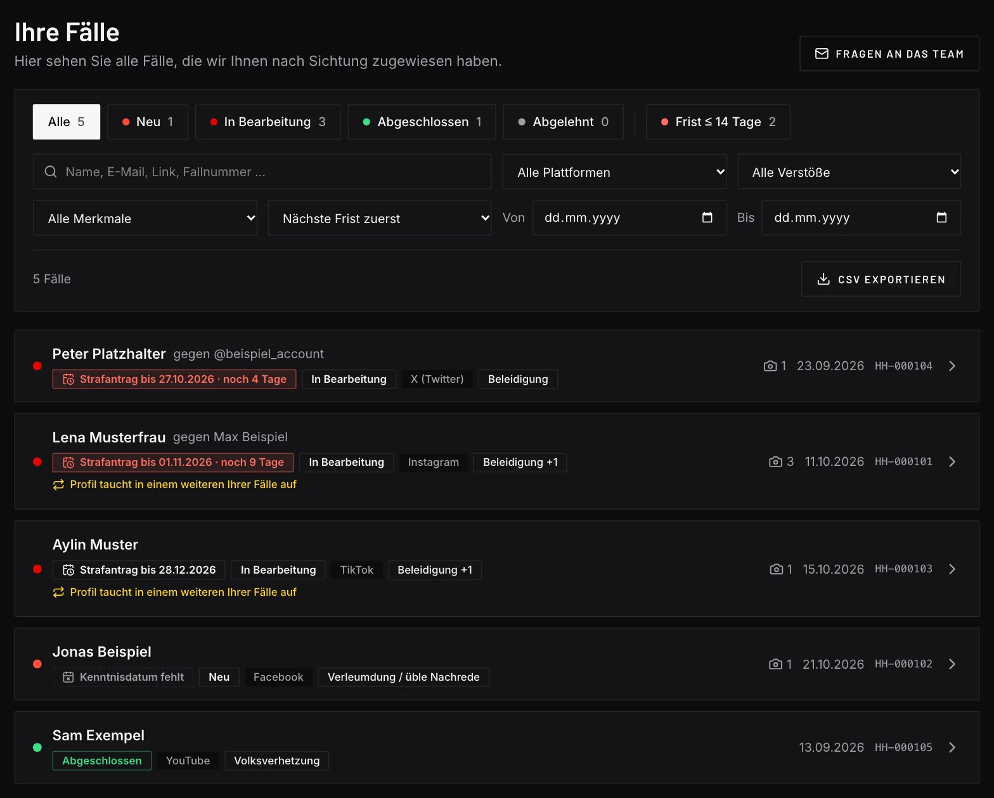Click the repeat-profile icon in Lena Musterfrau's case
The height and width of the screenshot is (798, 994).
58,484
